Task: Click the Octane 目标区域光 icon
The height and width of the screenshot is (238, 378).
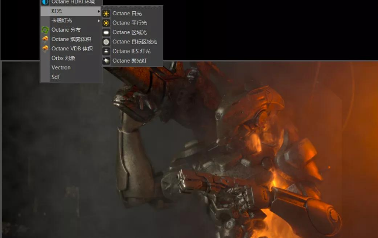Action: [106, 42]
